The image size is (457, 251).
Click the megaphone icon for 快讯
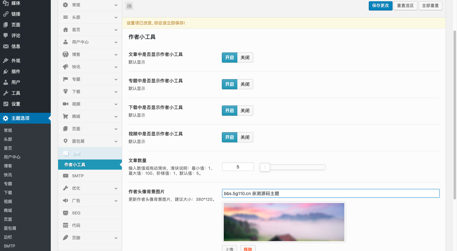pos(65,67)
